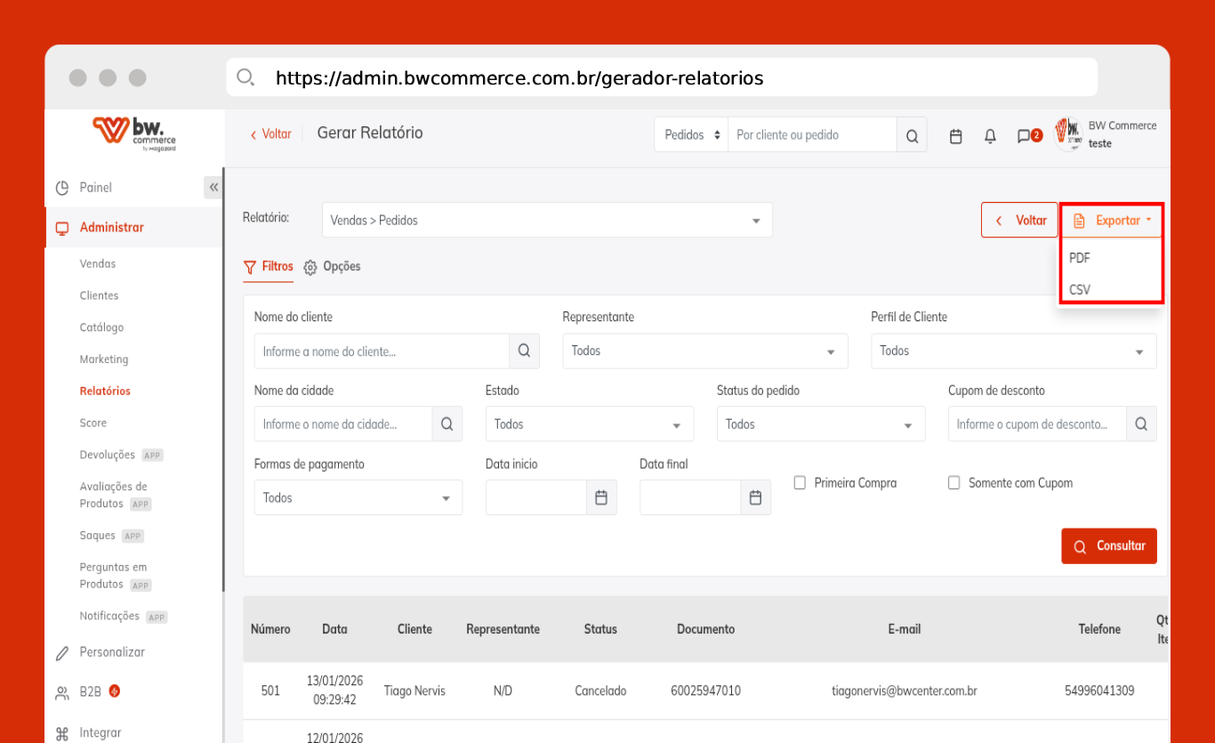
Task: Expand Relatório Vendas > Pedidos selector
Action: 546,220
